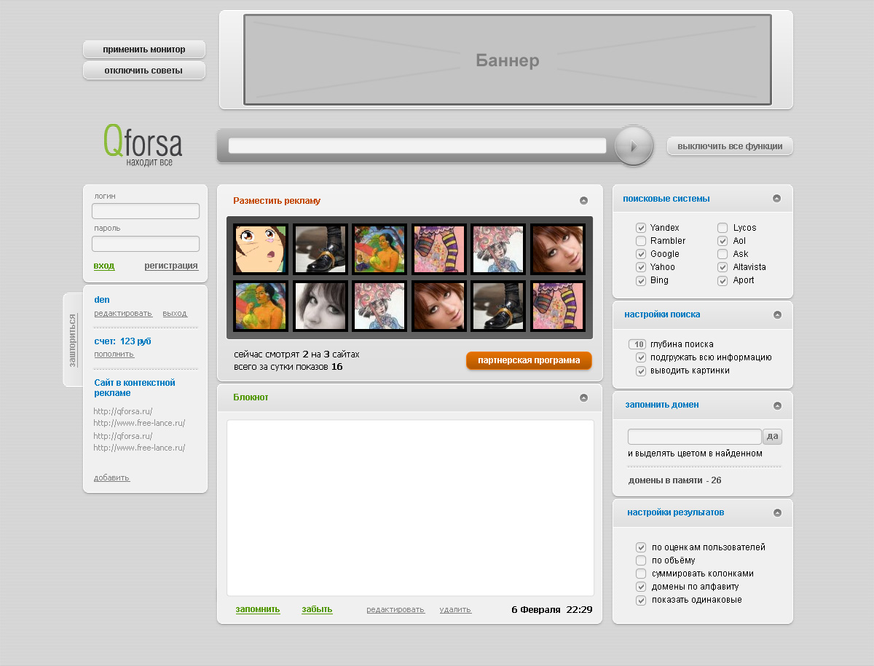Viewport: 874px width, 666px height.
Task: Disable the Bing search engine
Action: tap(641, 280)
